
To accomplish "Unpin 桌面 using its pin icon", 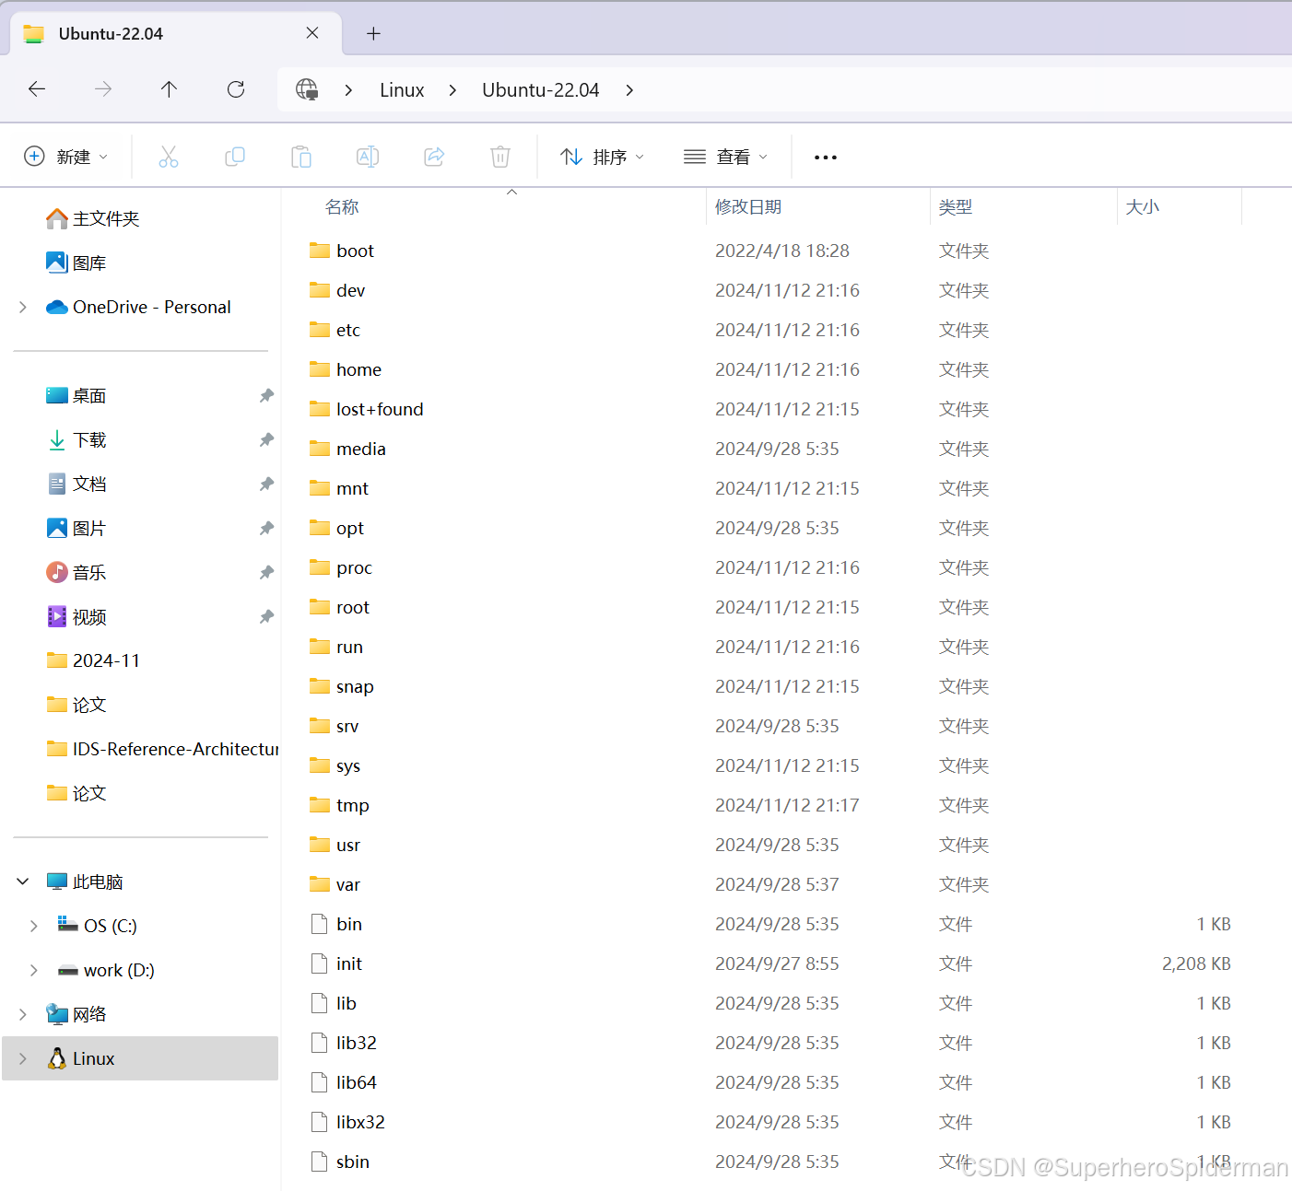I will coord(266,395).
